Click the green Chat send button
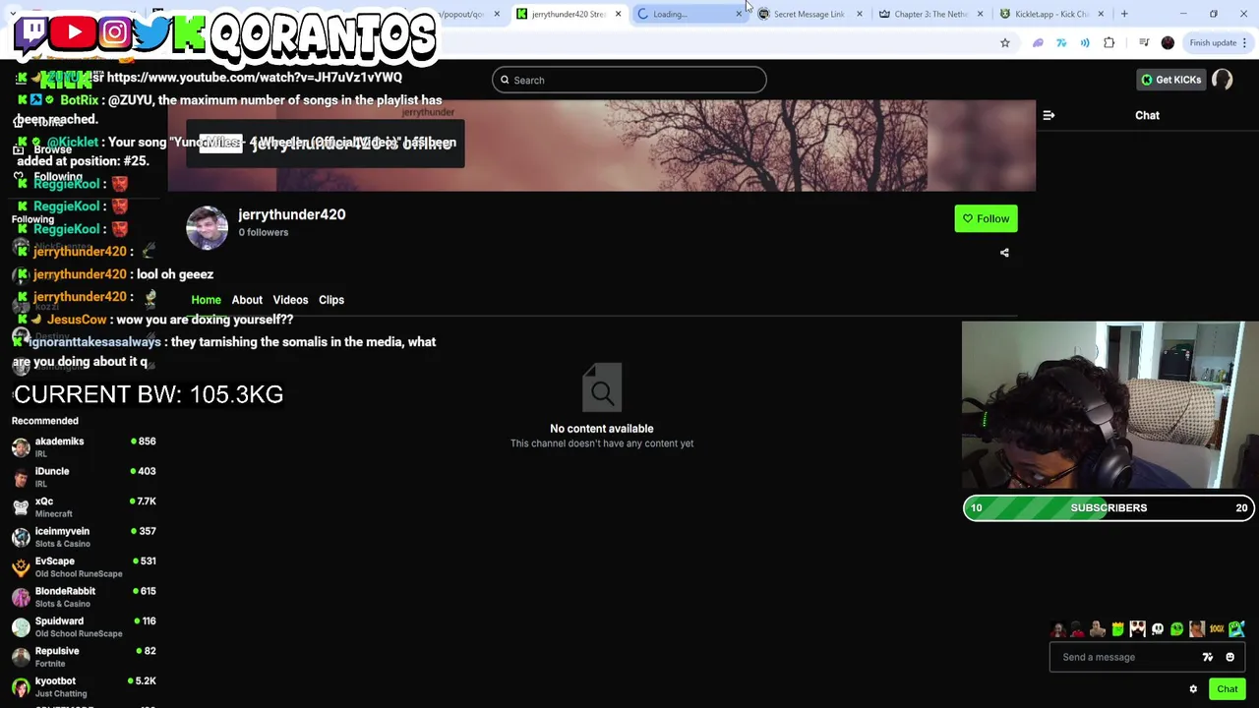Screen dimensions: 1259x708 (x=1227, y=689)
